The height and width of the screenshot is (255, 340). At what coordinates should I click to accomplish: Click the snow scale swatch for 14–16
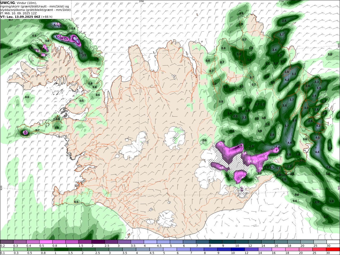(267, 242)
